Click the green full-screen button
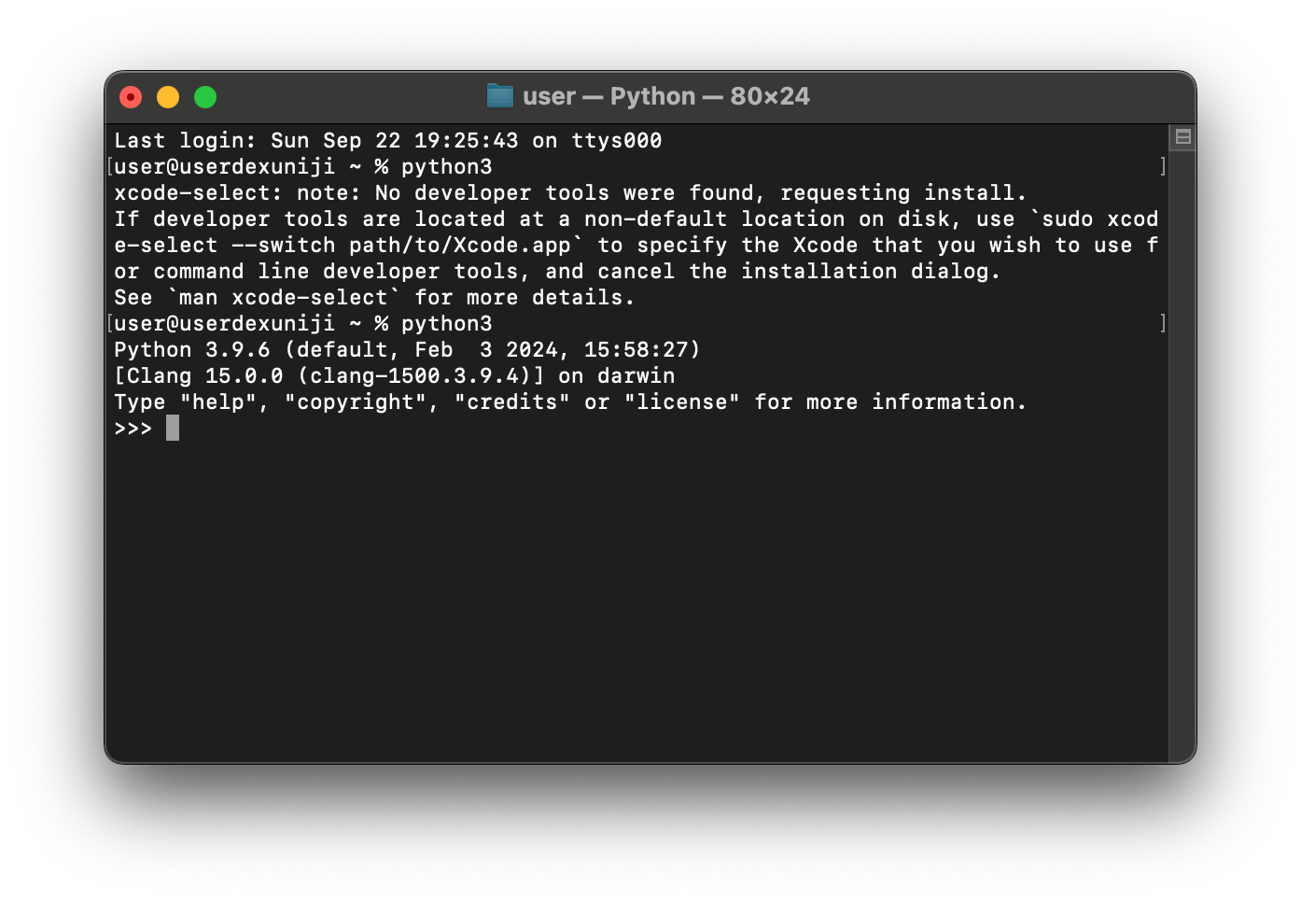The width and height of the screenshot is (1301, 902). click(204, 96)
